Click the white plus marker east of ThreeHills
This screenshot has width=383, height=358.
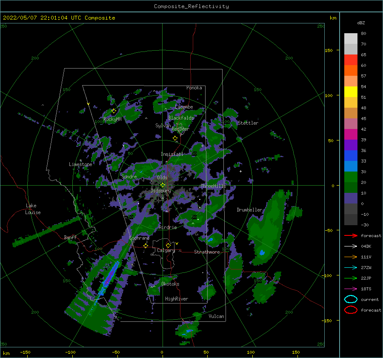click(240, 171)
